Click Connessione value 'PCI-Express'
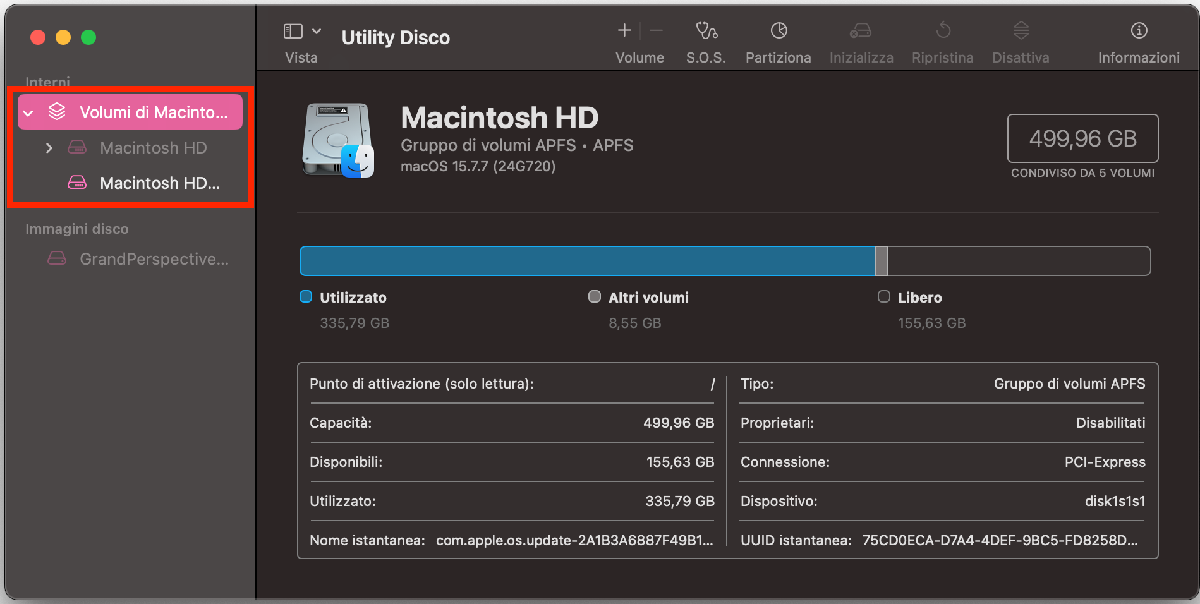This screenshot has width=1200, height=604. pyautogui.click(x=1105, y=462)
